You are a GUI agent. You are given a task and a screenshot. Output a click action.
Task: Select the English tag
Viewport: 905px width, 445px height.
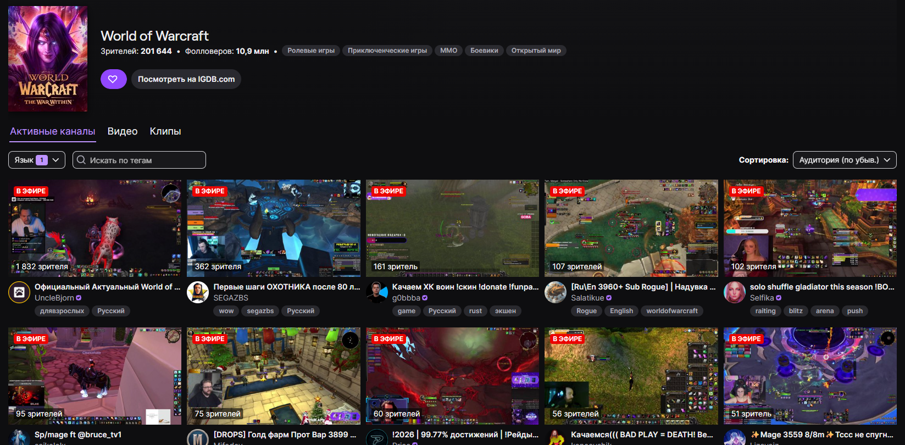click(x=621, y=311)
